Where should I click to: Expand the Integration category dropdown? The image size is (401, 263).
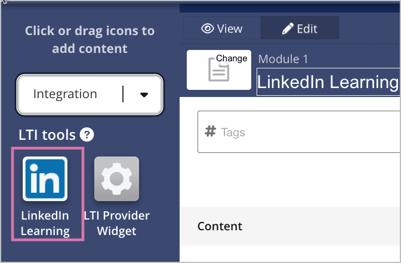90,95
